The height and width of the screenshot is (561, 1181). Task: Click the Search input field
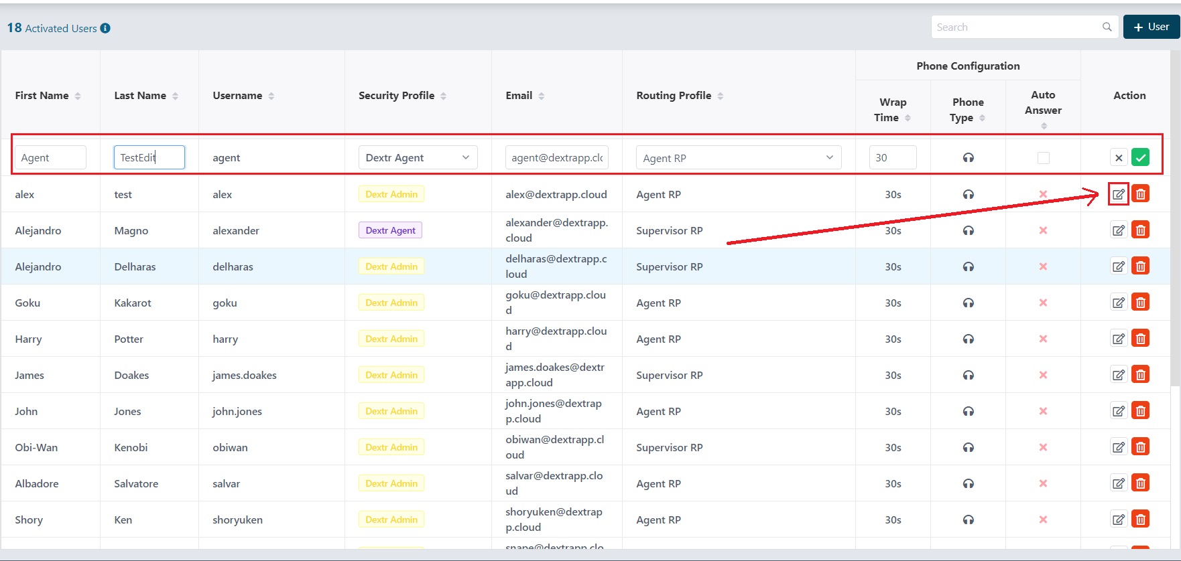click(x=1024, y=27)
